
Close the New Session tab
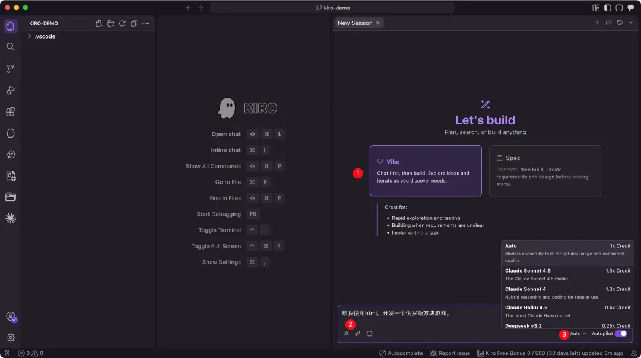[377, 23]
